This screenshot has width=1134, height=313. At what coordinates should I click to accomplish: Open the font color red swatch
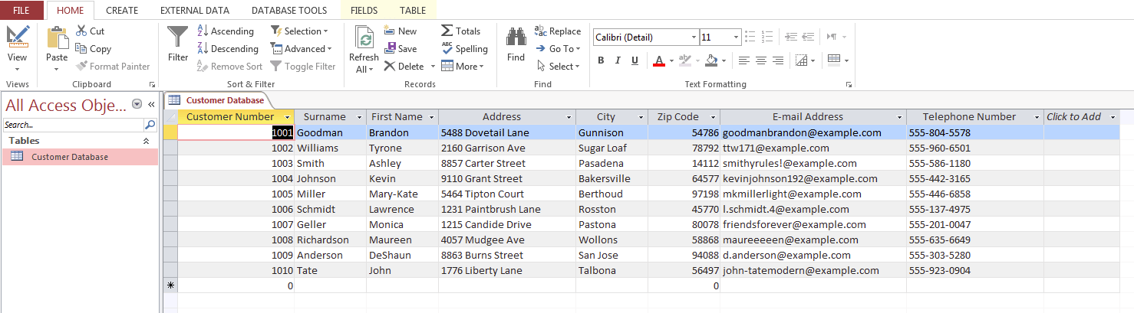coord(658,60)
